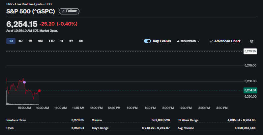Click the 5,210,063,166 average volume
Screen dimensions: 263x135
pos(245,128)
